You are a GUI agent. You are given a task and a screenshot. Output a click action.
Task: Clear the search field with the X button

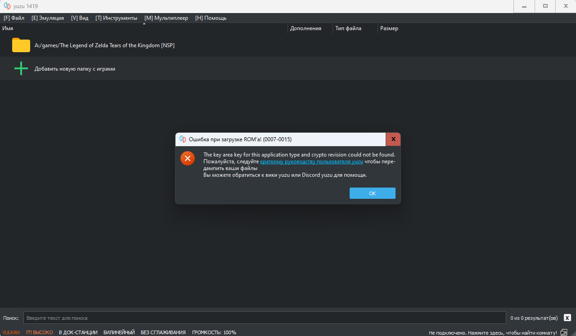(x=567, y=318)
